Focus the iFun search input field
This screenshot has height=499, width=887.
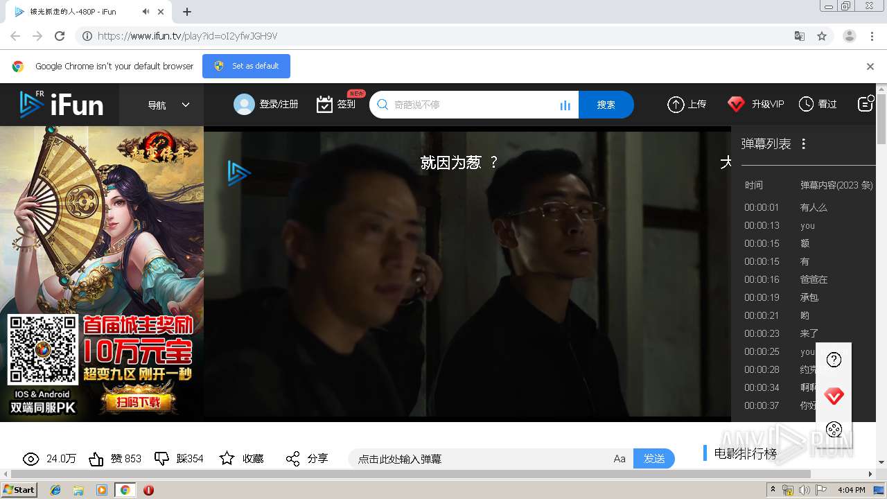(x=473, y=105)
